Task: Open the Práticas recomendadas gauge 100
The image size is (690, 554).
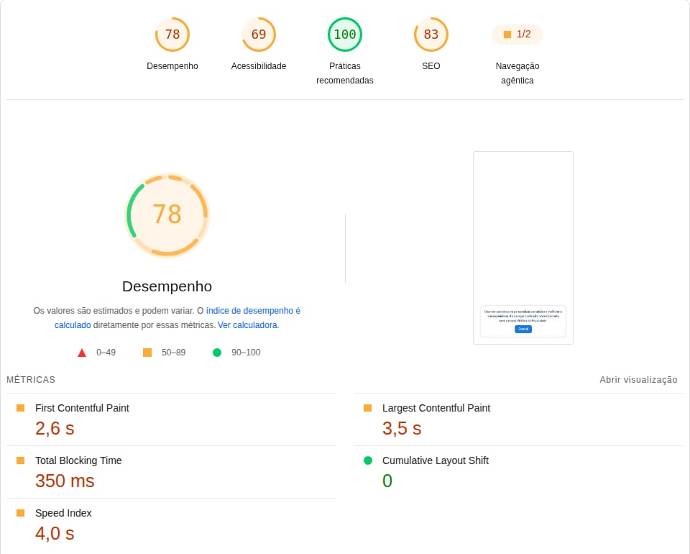Action: pos(345,35)
